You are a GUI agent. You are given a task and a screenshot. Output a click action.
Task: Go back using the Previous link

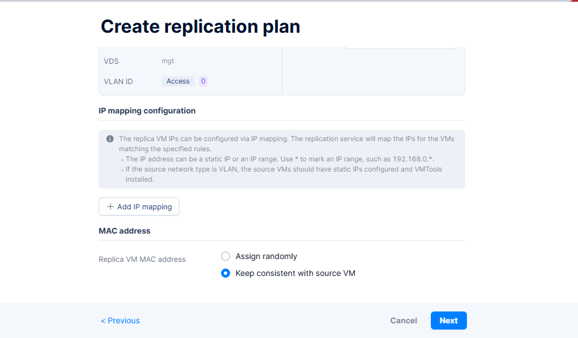click(120, 321)
